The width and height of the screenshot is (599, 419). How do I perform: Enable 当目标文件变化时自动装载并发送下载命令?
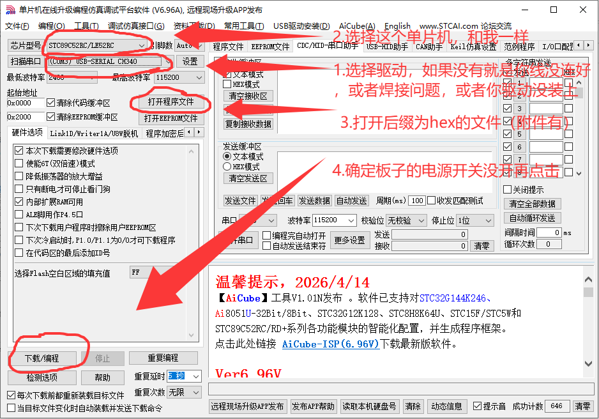(x=11, y=408)
